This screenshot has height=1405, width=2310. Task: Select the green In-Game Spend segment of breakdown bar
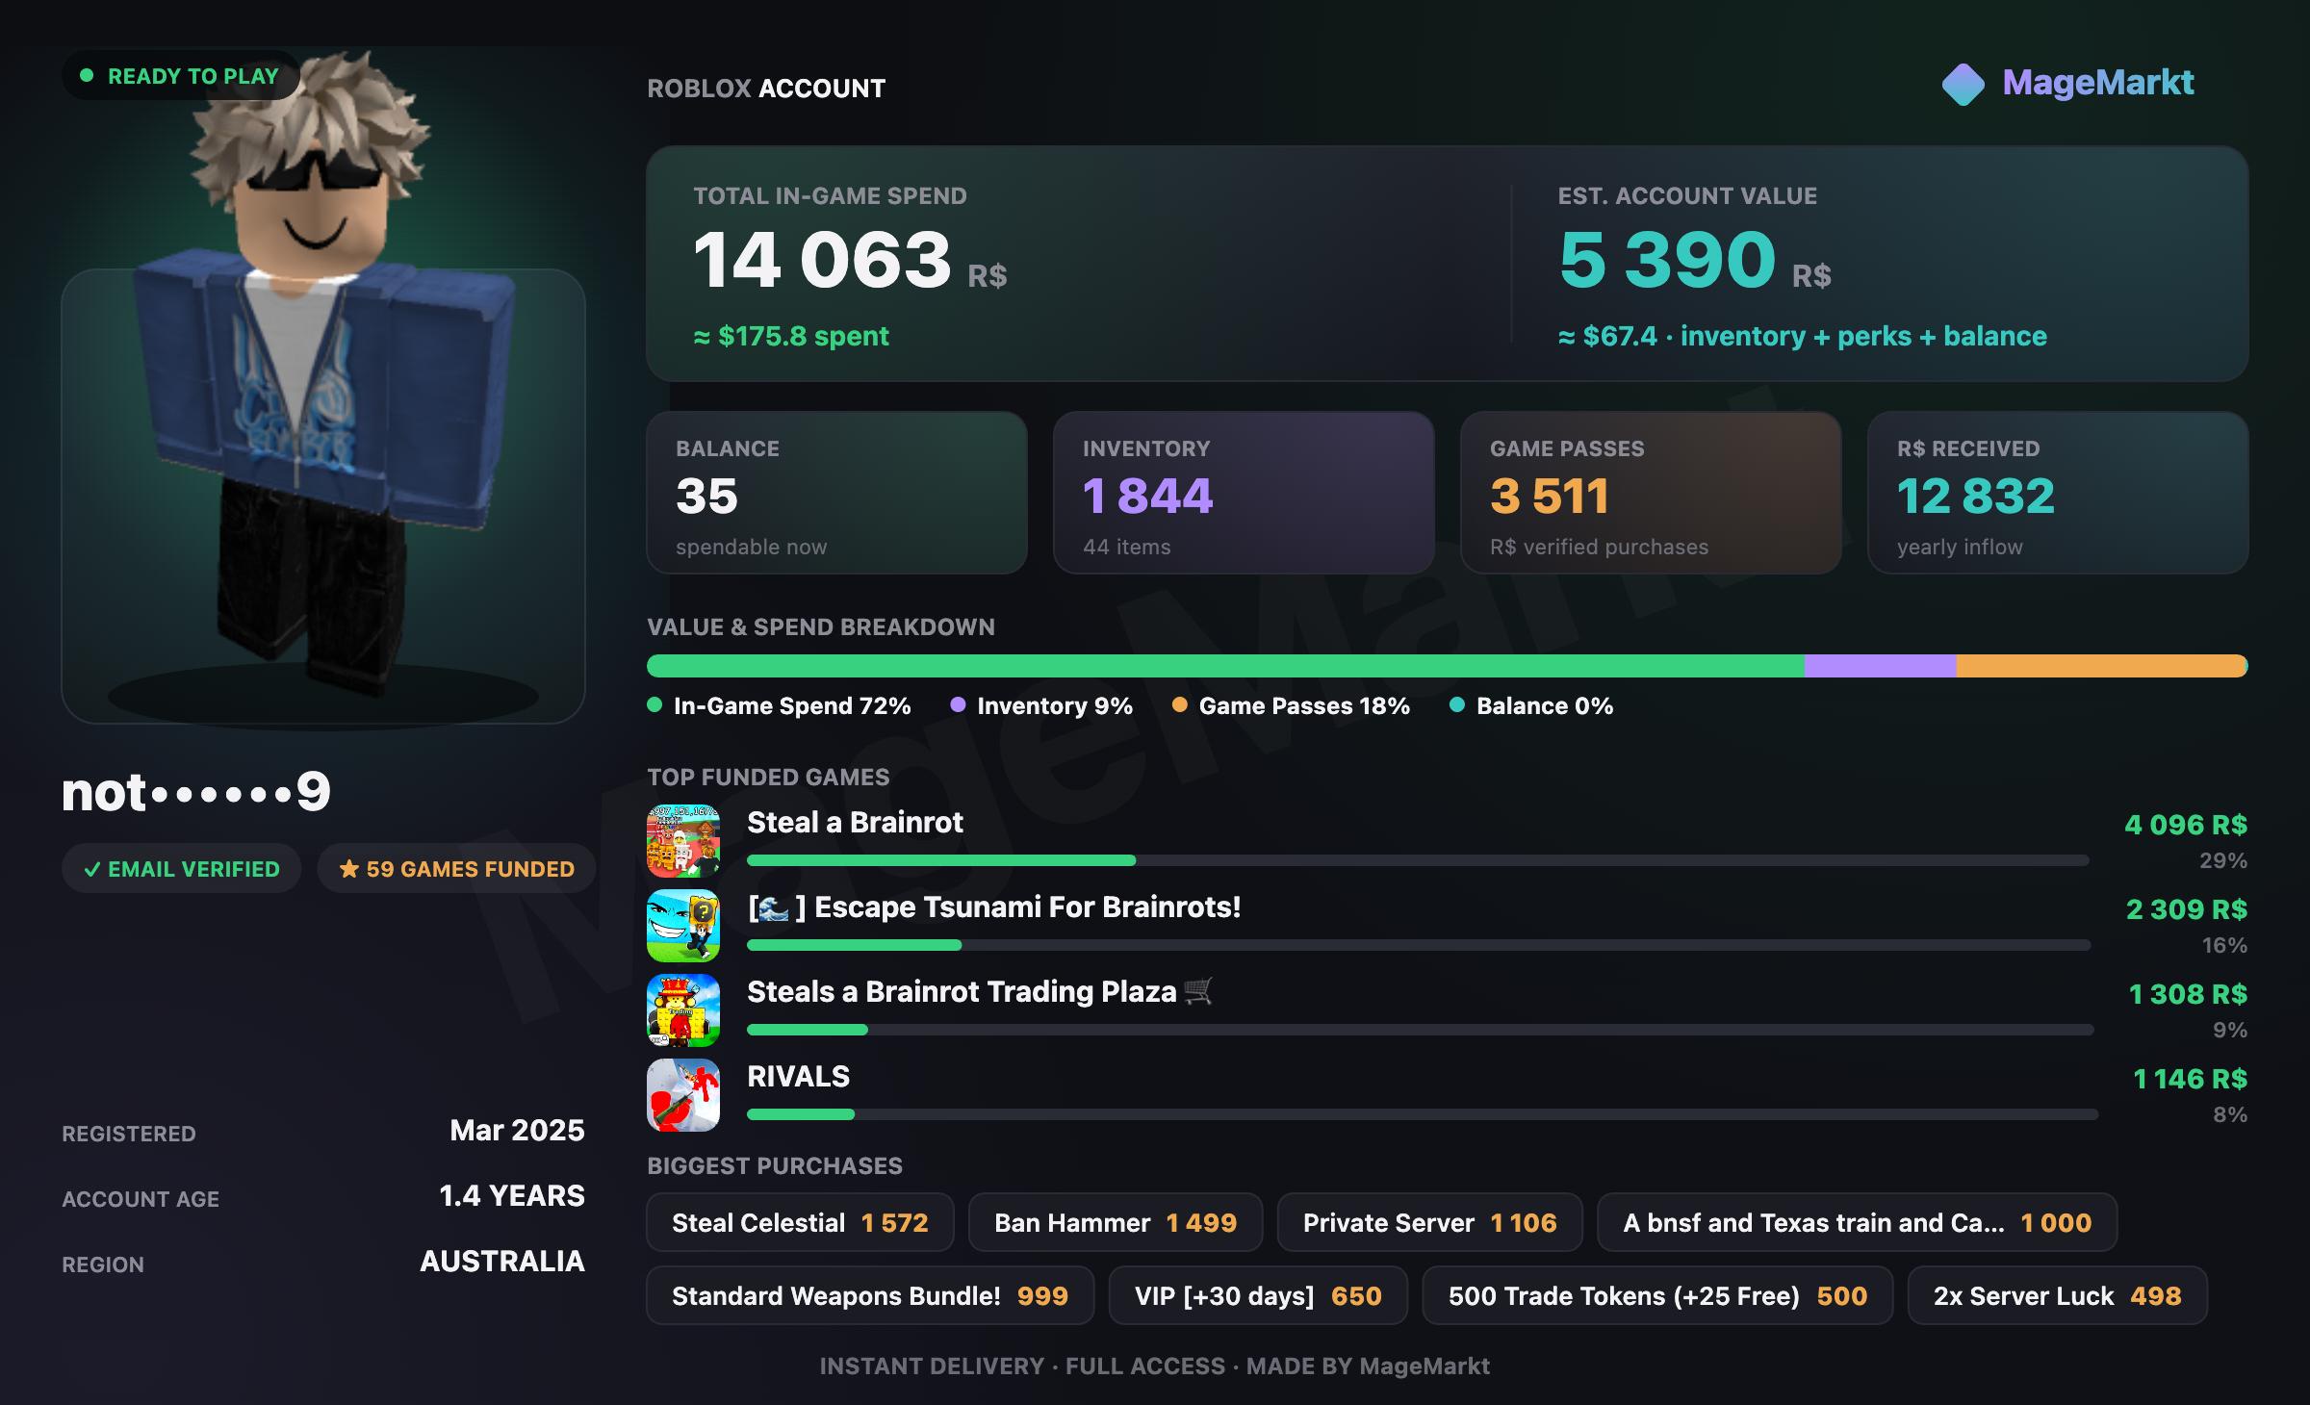1225,666
